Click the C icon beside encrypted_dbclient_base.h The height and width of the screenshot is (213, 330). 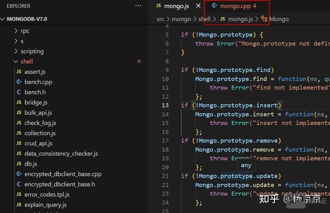click(19, 184)
